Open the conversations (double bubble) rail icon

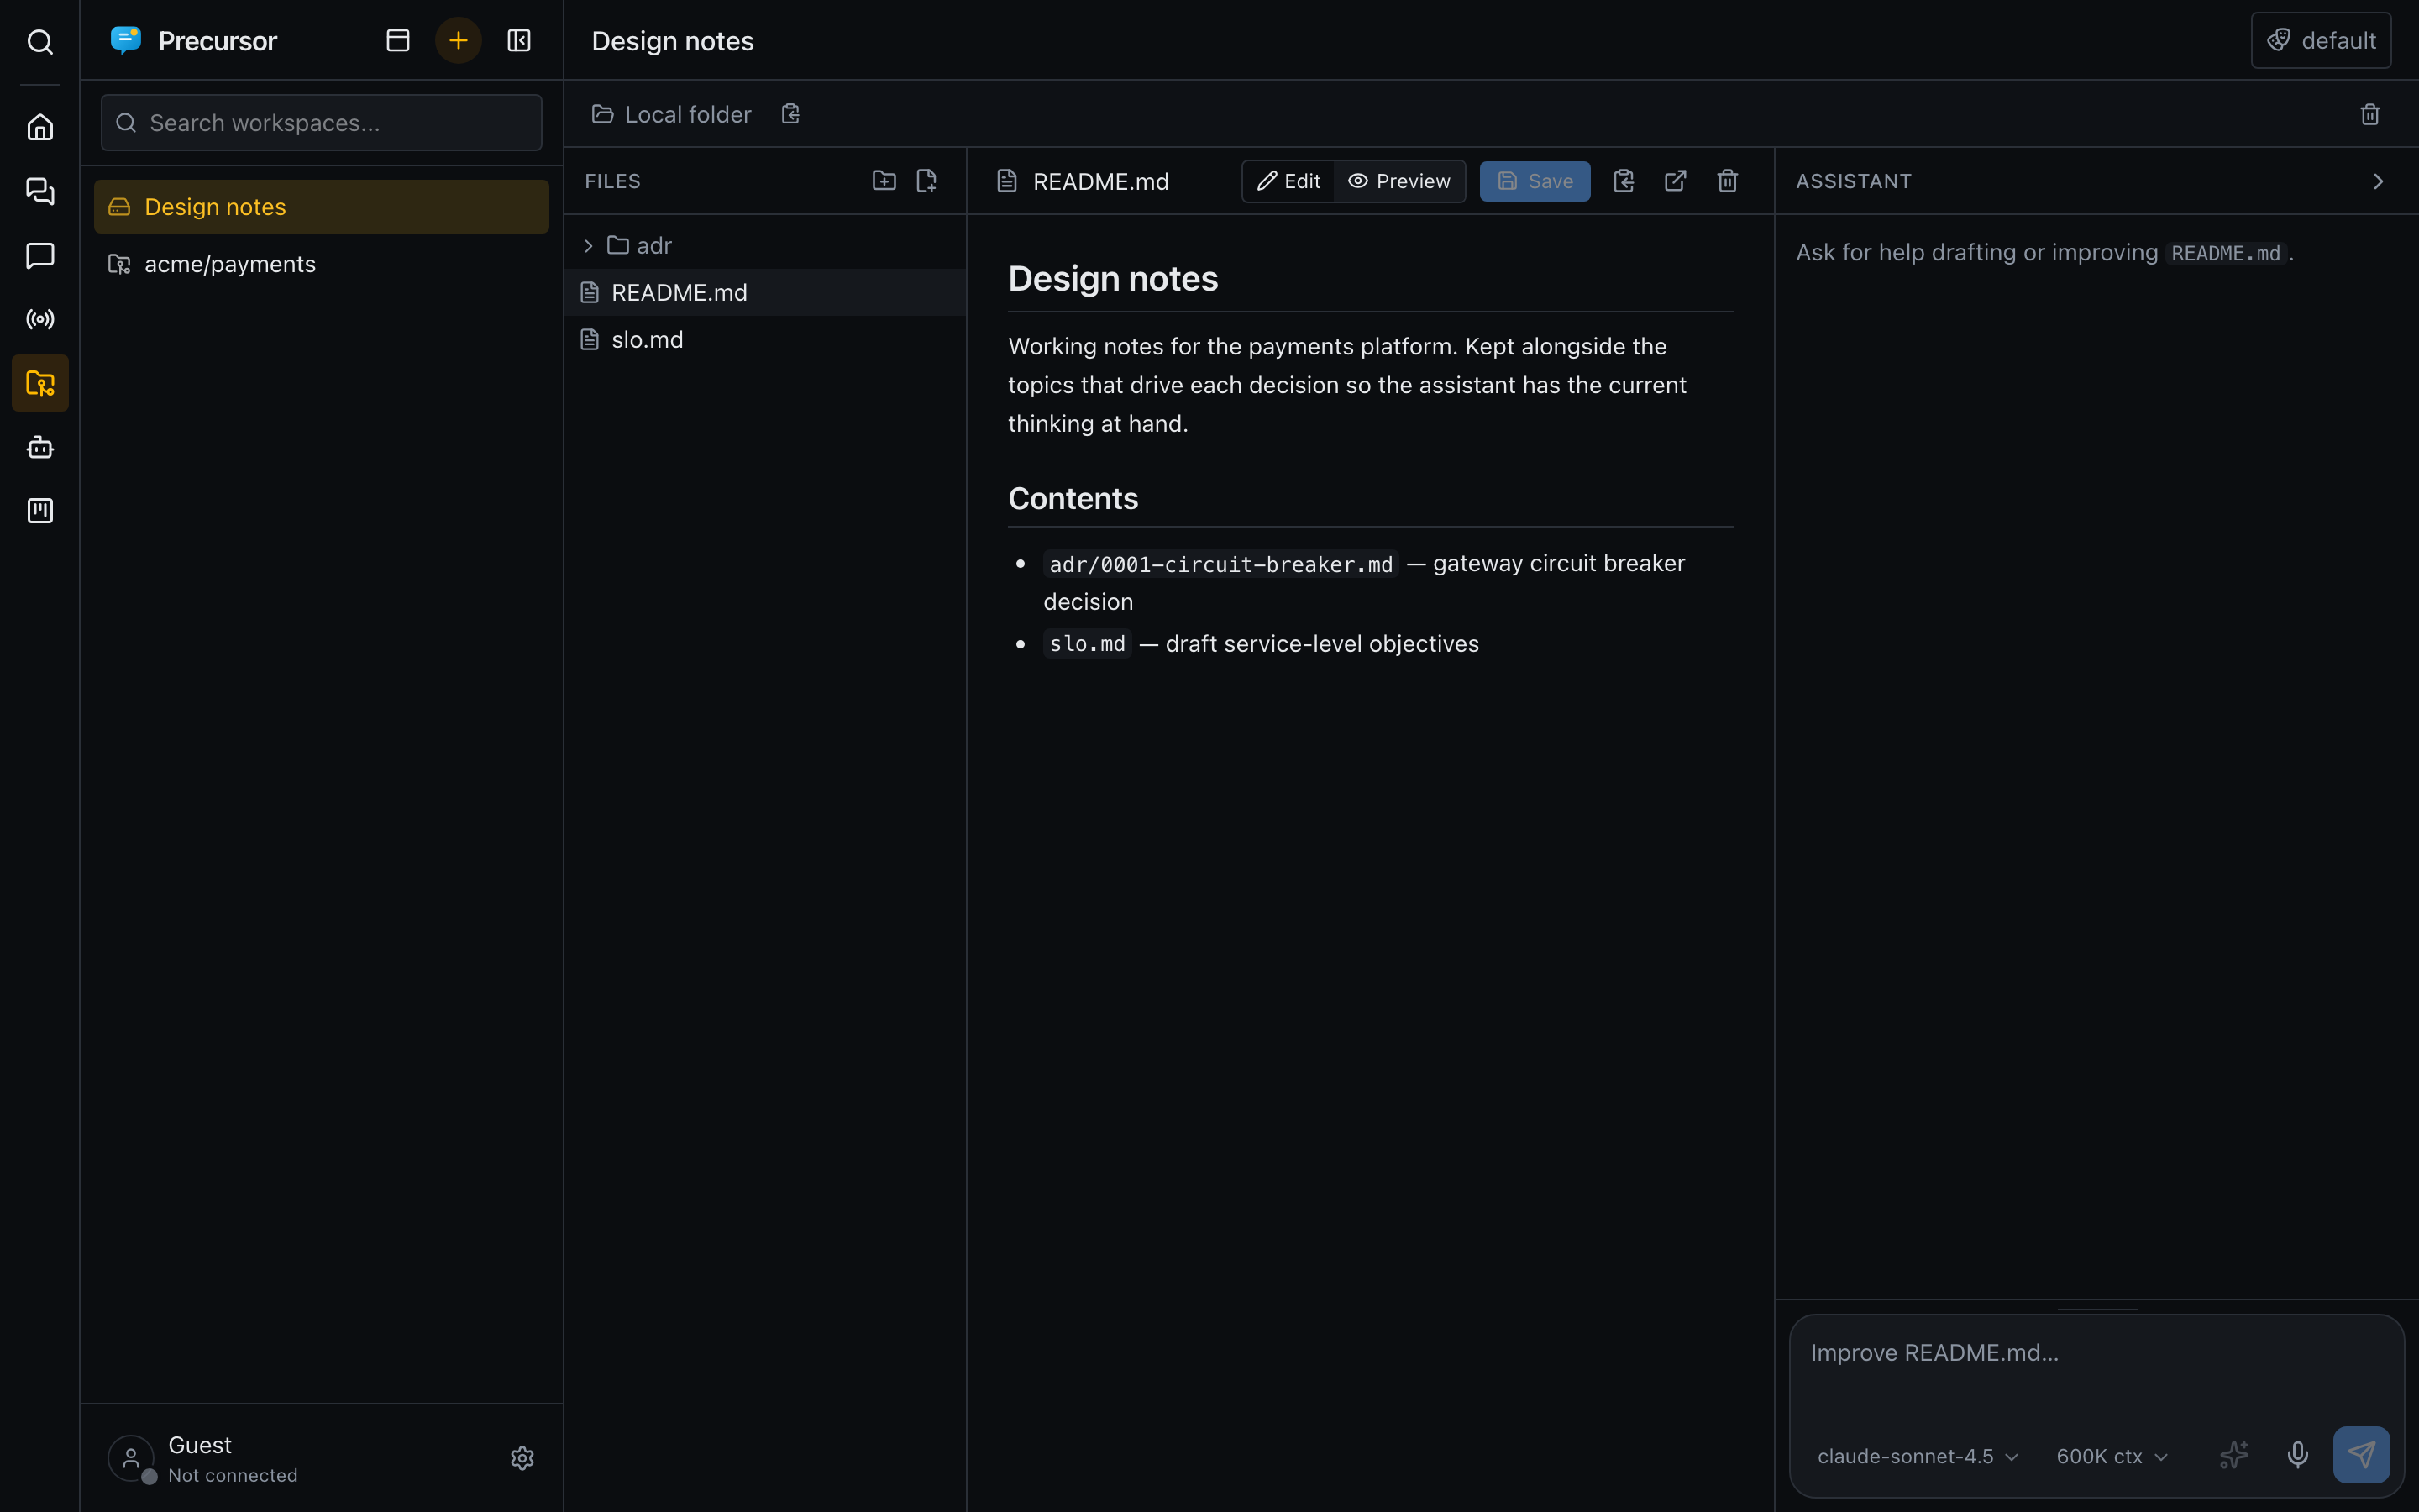pos(40,191)
